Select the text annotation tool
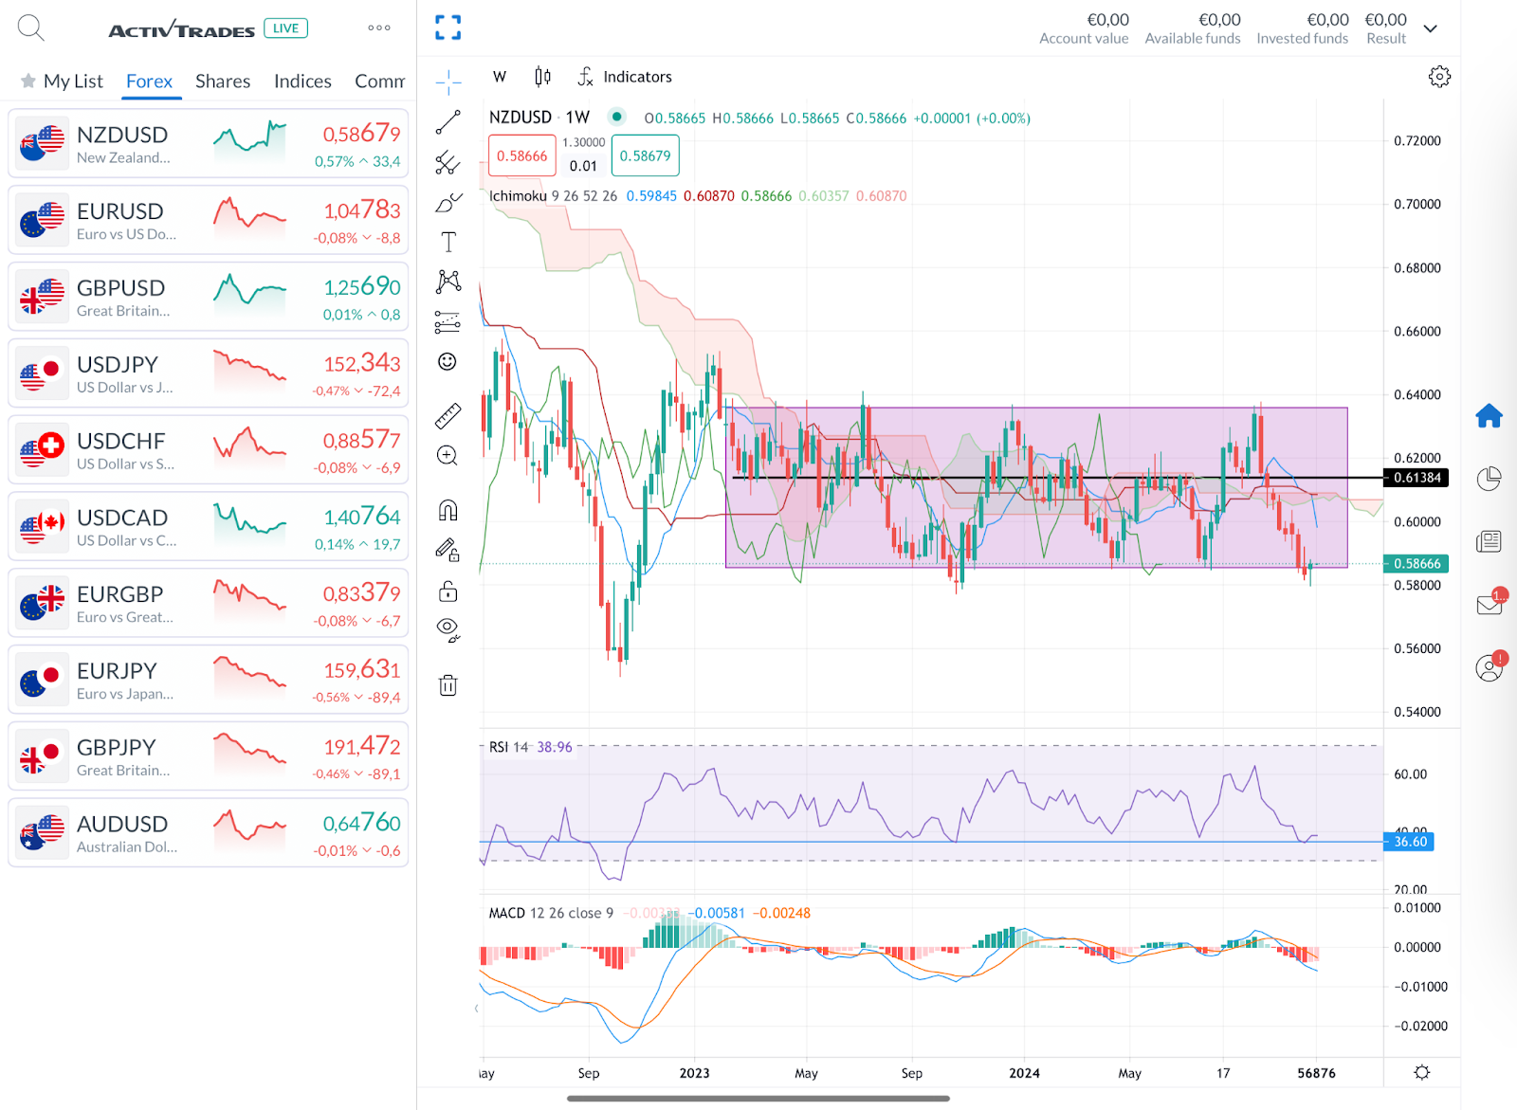 (x=448, y=243)
